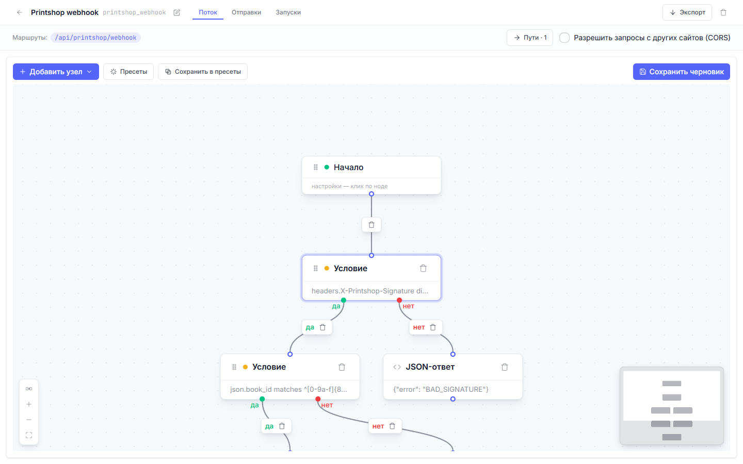Select the JSON-ответ node title
Image resolution: width=743 pixels, height=464 pixels.
pyautogui.click(x=430, y=367)
